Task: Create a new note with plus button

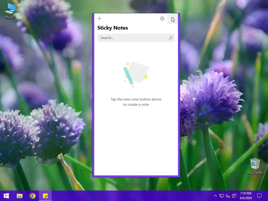Action: pyautogui.click(x=99, y=19)
